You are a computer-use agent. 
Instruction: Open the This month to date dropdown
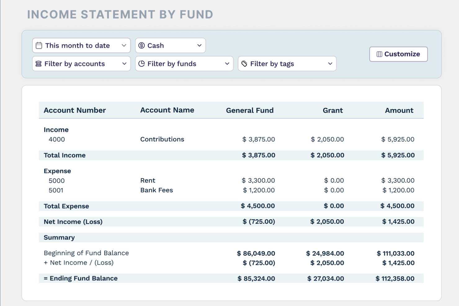coord(81,45)
